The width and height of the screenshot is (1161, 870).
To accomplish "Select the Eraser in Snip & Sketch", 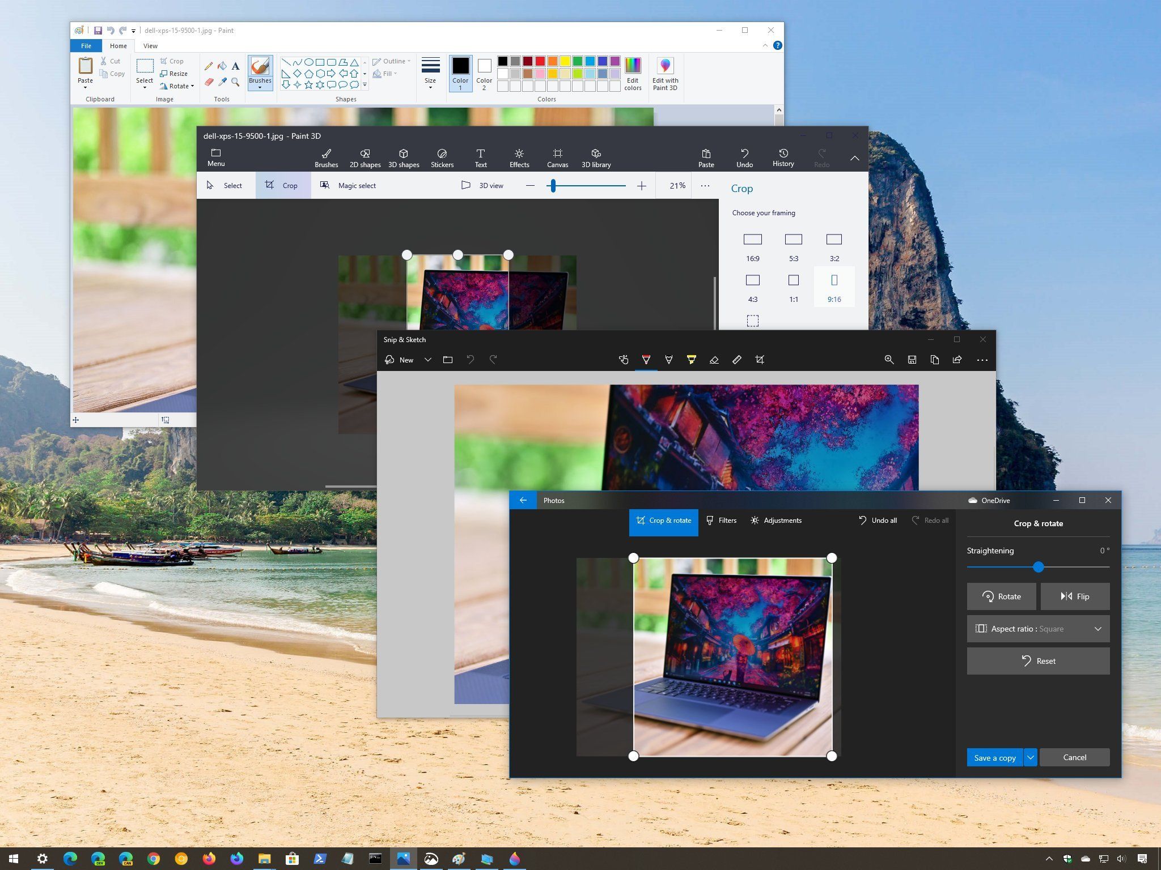I will 714,360.
